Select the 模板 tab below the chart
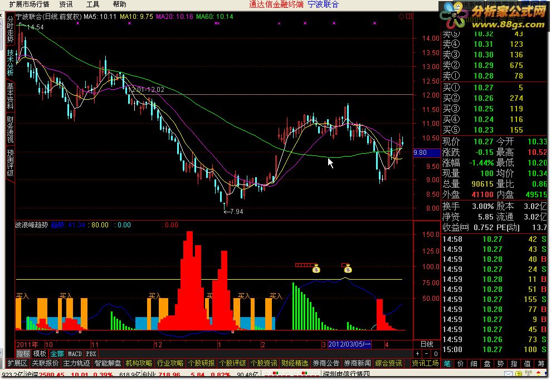Screen dimensions: 551x380 pos(40,354)
